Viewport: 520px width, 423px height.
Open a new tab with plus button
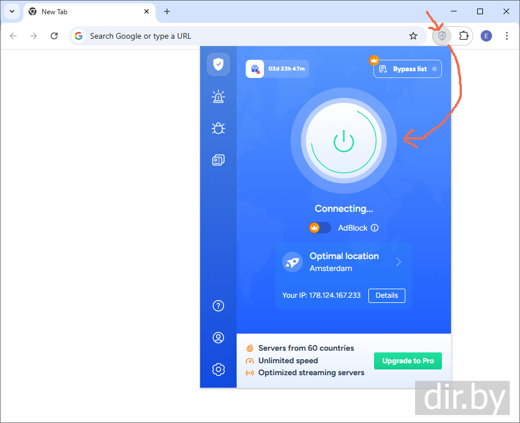pyautogui.click(x=167, y=11)
